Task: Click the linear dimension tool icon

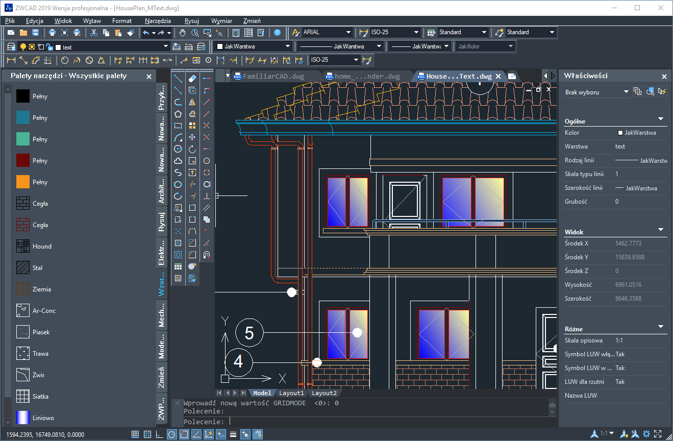Action: tap(11, 60)
